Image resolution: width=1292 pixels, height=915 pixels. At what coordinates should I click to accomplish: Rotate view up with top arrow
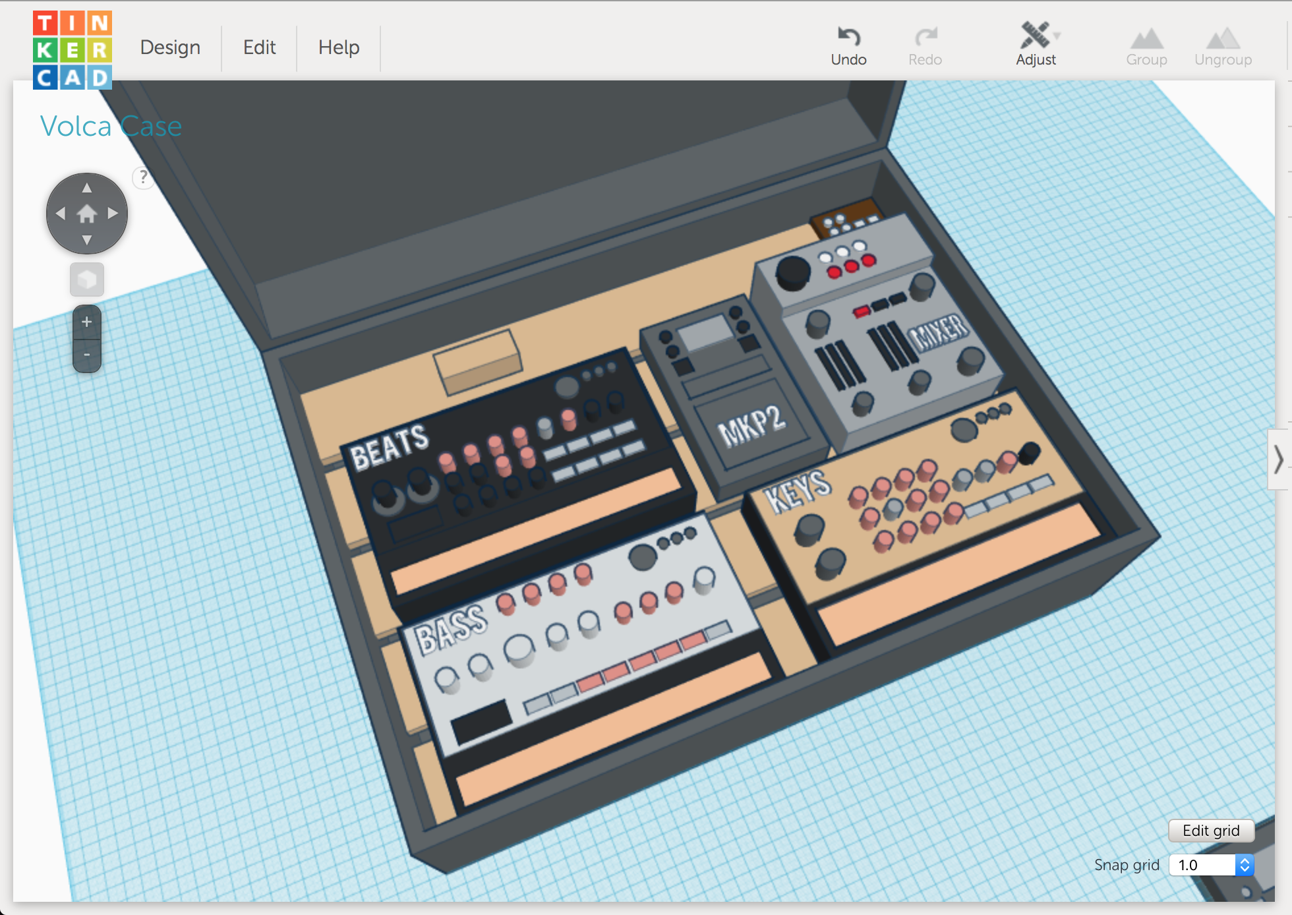pos(87,188)
